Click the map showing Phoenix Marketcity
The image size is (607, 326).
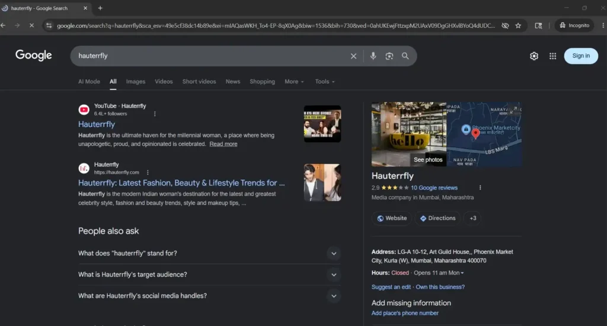[x=484, y=135]
